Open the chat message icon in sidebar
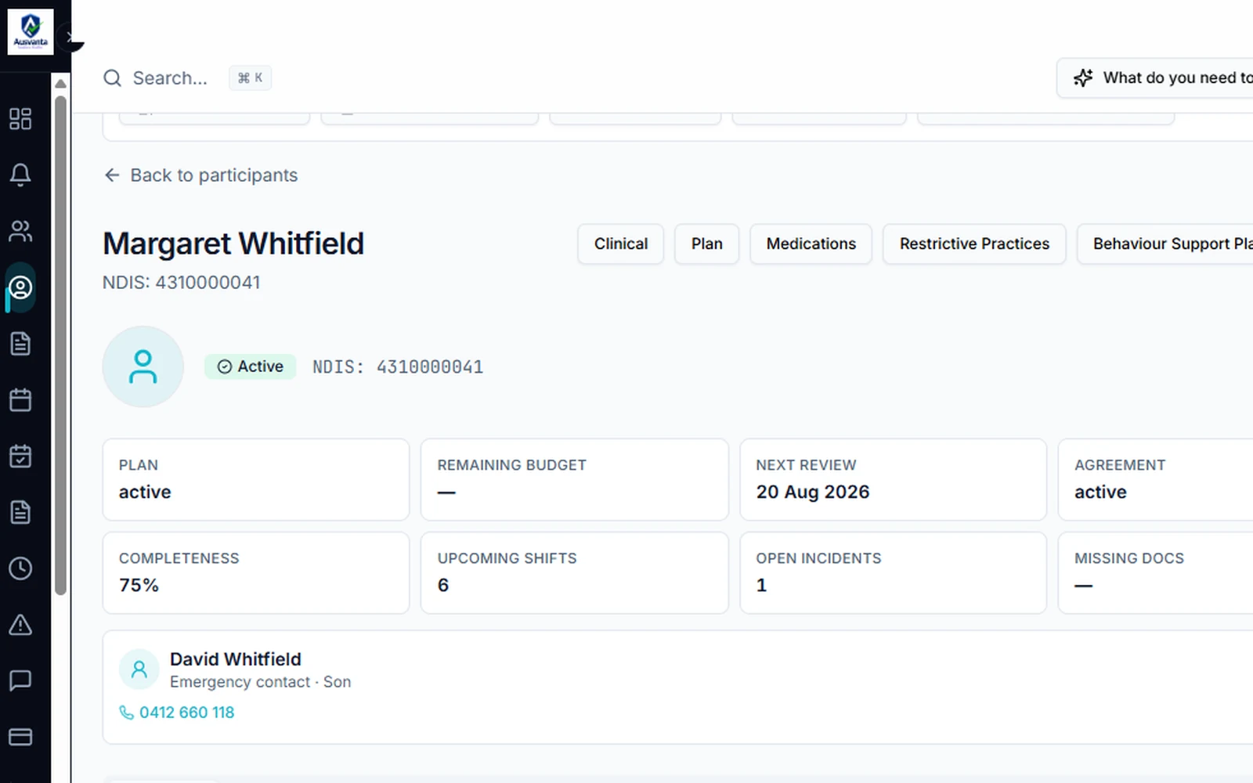Screen dimensions: 1253x783 20,680
